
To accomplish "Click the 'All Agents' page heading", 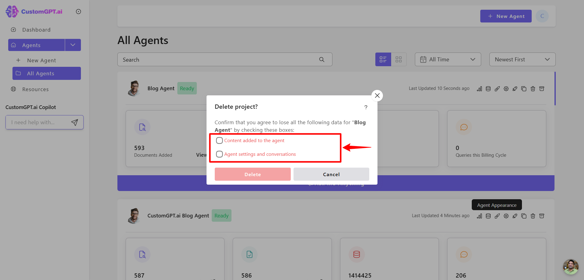I will (x=143, y=40).
